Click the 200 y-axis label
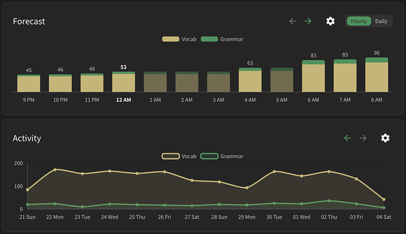This screenshot has height=234, width=406. pos(18,163)
